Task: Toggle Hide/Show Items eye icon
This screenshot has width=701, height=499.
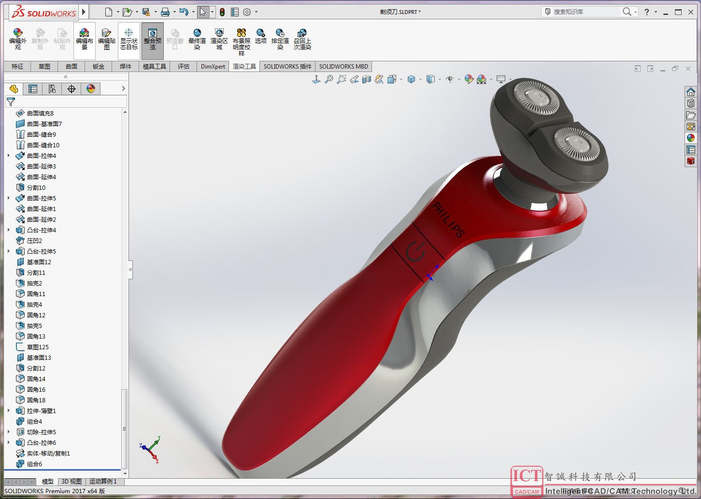Action: click(x=450, y=79)
